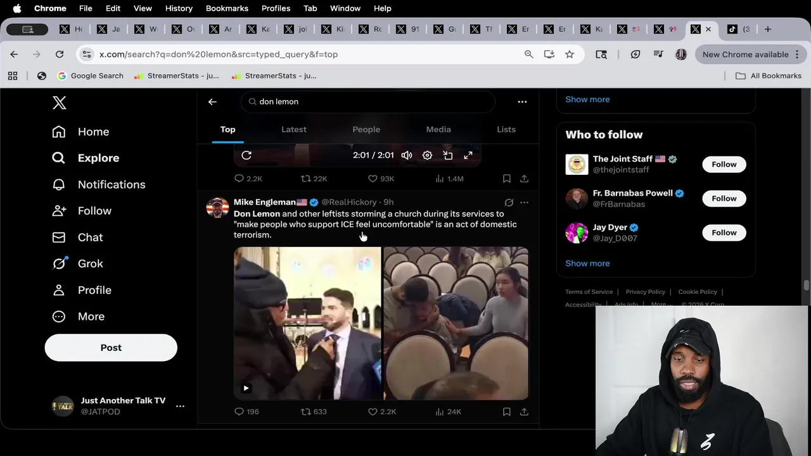The width and height of the screenshot is (811, 456).
Task: Open Explore in the sidebar
Action: 86,158
